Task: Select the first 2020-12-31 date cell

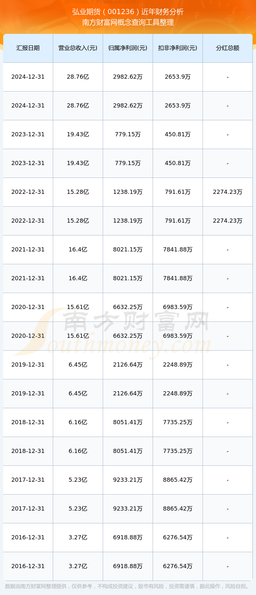Action: point(28,307)
